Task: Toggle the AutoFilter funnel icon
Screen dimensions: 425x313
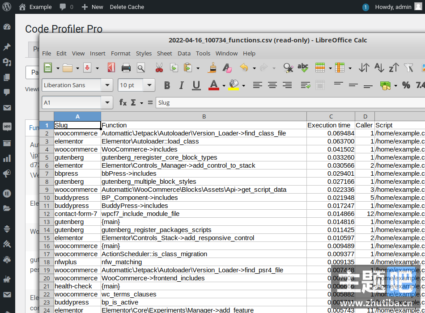Action: pyautogui.click(x=408, y=68)
